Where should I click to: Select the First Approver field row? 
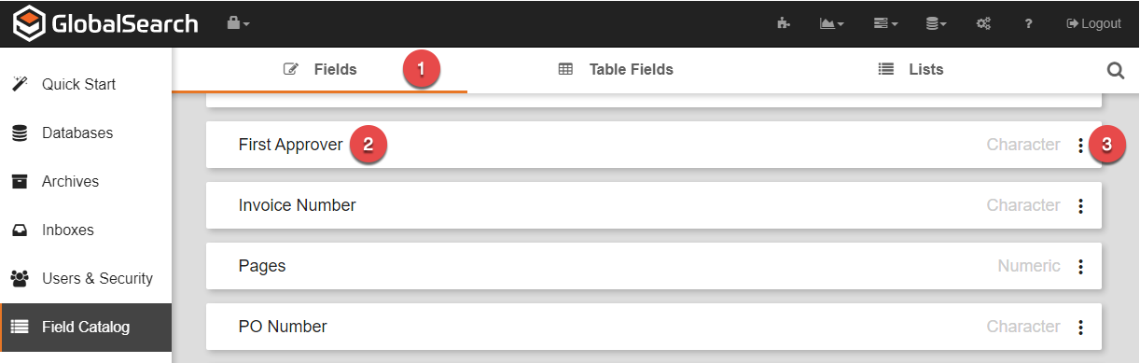pos(654,145)
